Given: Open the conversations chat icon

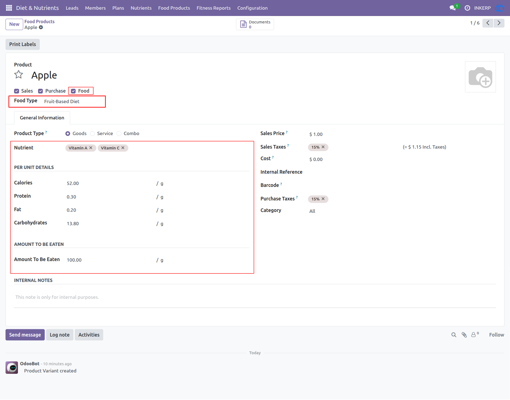Looking at the screenshot, I should pyautogui.click(x=453, y=8).
